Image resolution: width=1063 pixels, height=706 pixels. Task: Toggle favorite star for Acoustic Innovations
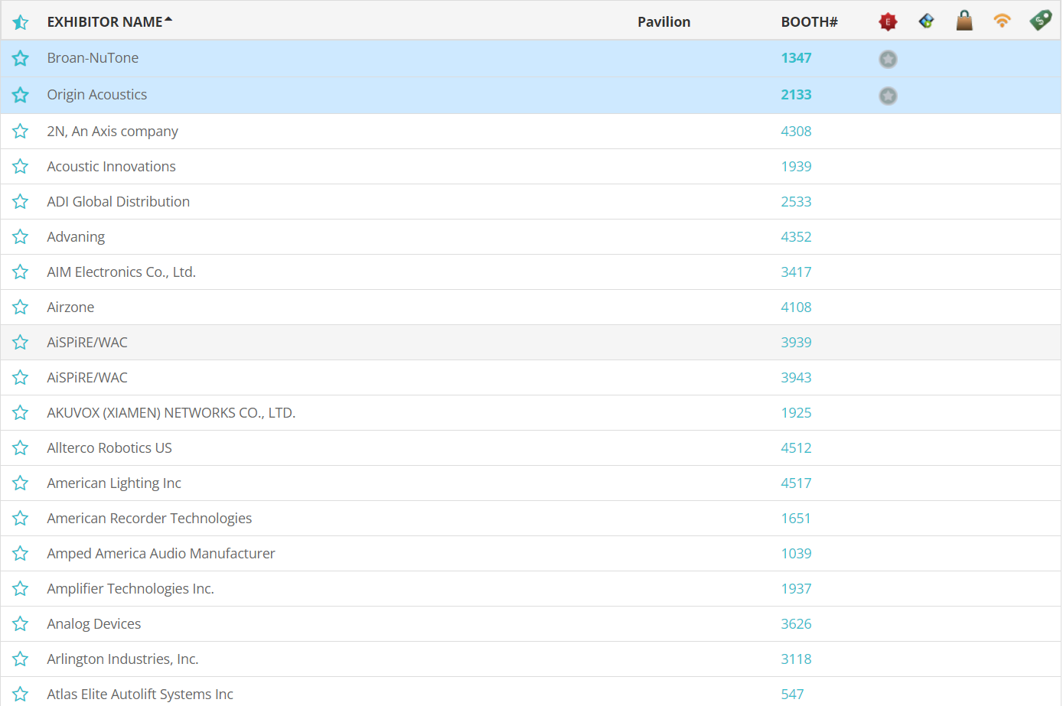21,167
